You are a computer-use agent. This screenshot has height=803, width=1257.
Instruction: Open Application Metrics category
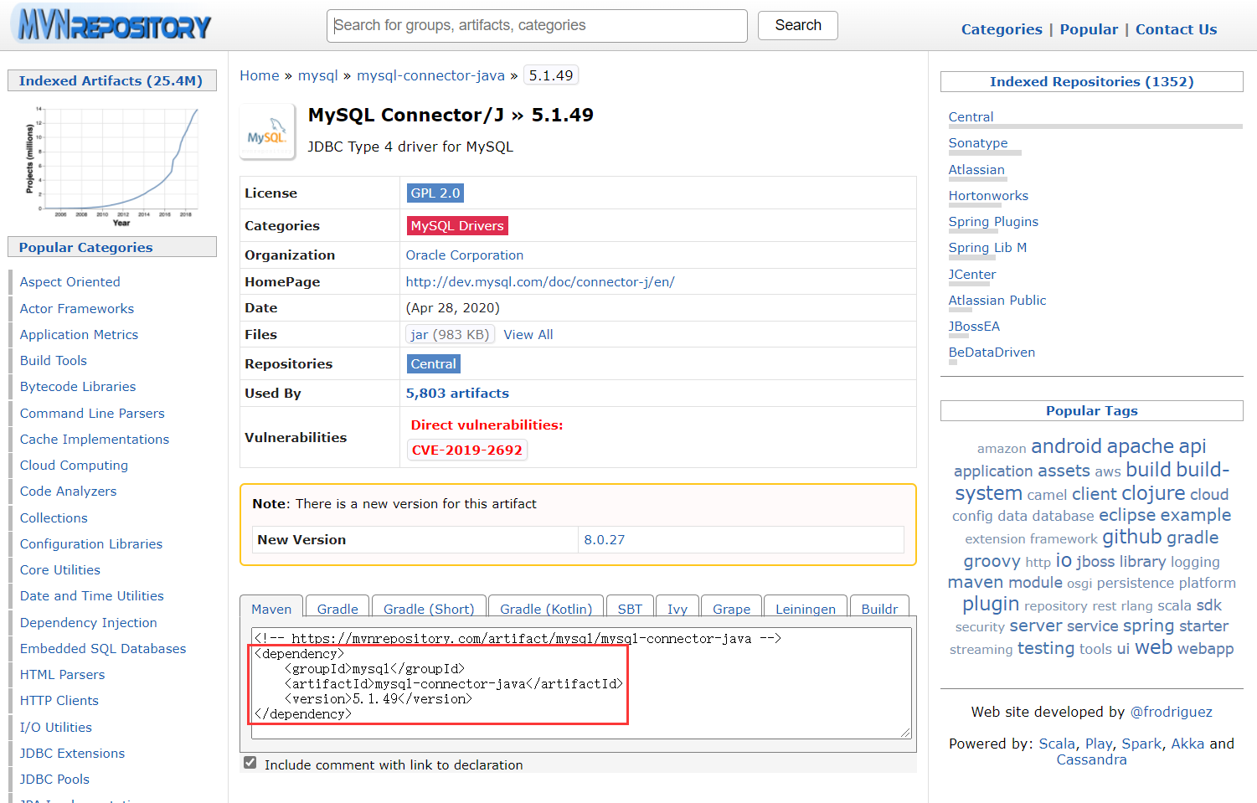point(79,334)
